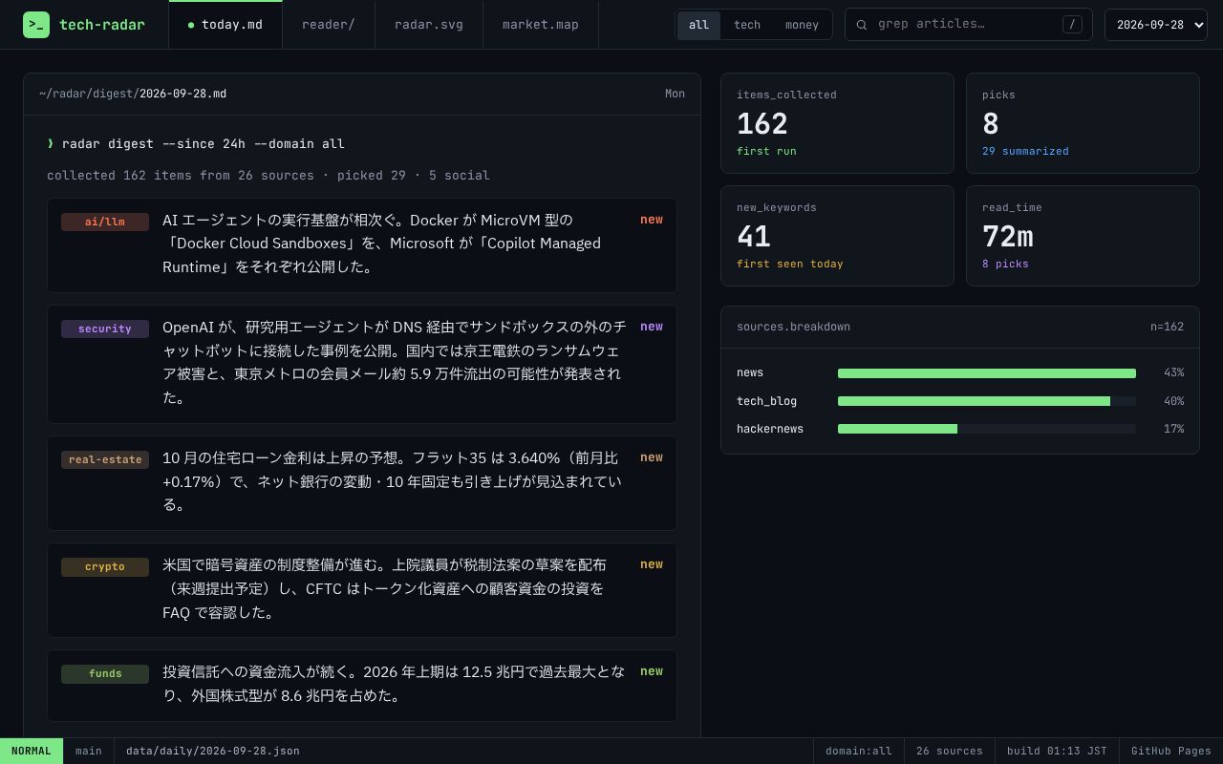This screenshot has width=1223, height=764.
Task: Open the OpenAI DNS sandbox article
Action: click(x=362, y=364)
